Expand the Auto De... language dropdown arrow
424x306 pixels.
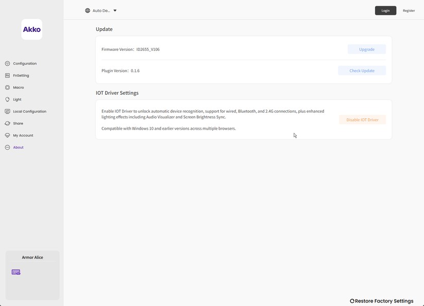[x=115, y=10]
